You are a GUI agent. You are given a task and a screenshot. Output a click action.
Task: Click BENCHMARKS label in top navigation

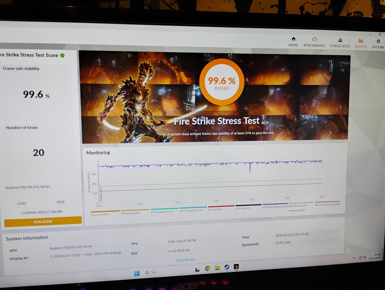[314, 45]
